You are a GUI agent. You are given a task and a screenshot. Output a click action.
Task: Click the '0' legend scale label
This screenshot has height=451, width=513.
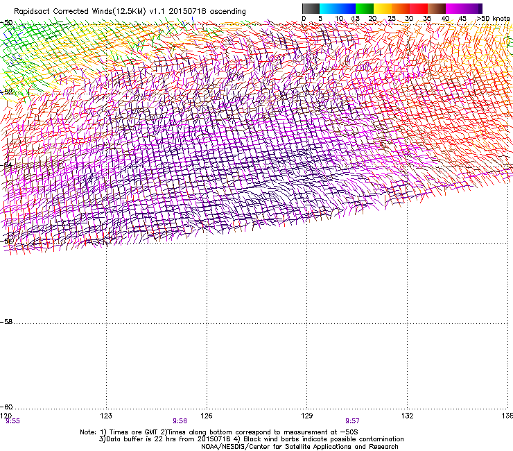point(304,19)
